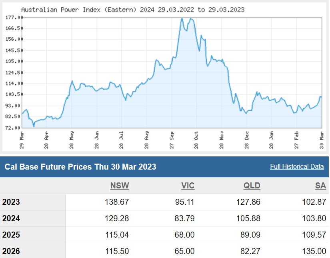The image size is (330, 258).
Task: Click QLD 2025 price 89.09
Action: pyautogui.click(x=250, y=235)
